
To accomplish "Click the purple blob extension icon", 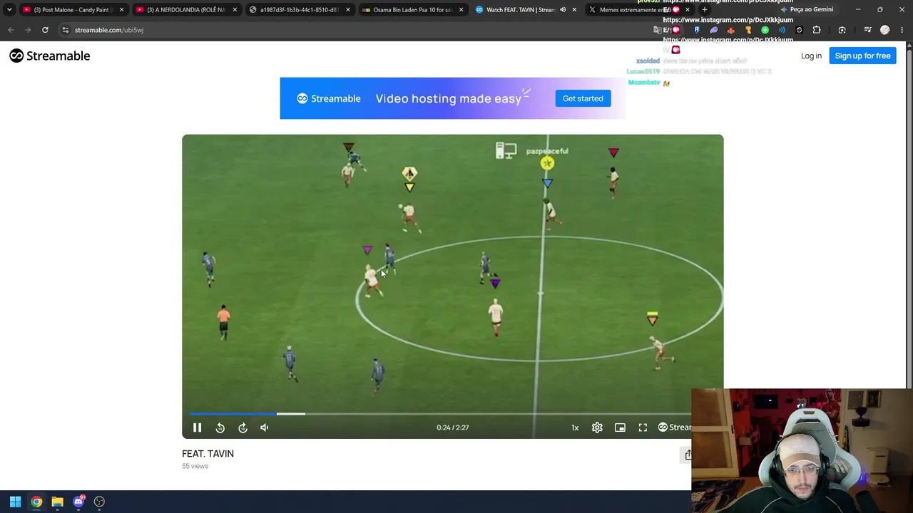I will pos(714,30).
